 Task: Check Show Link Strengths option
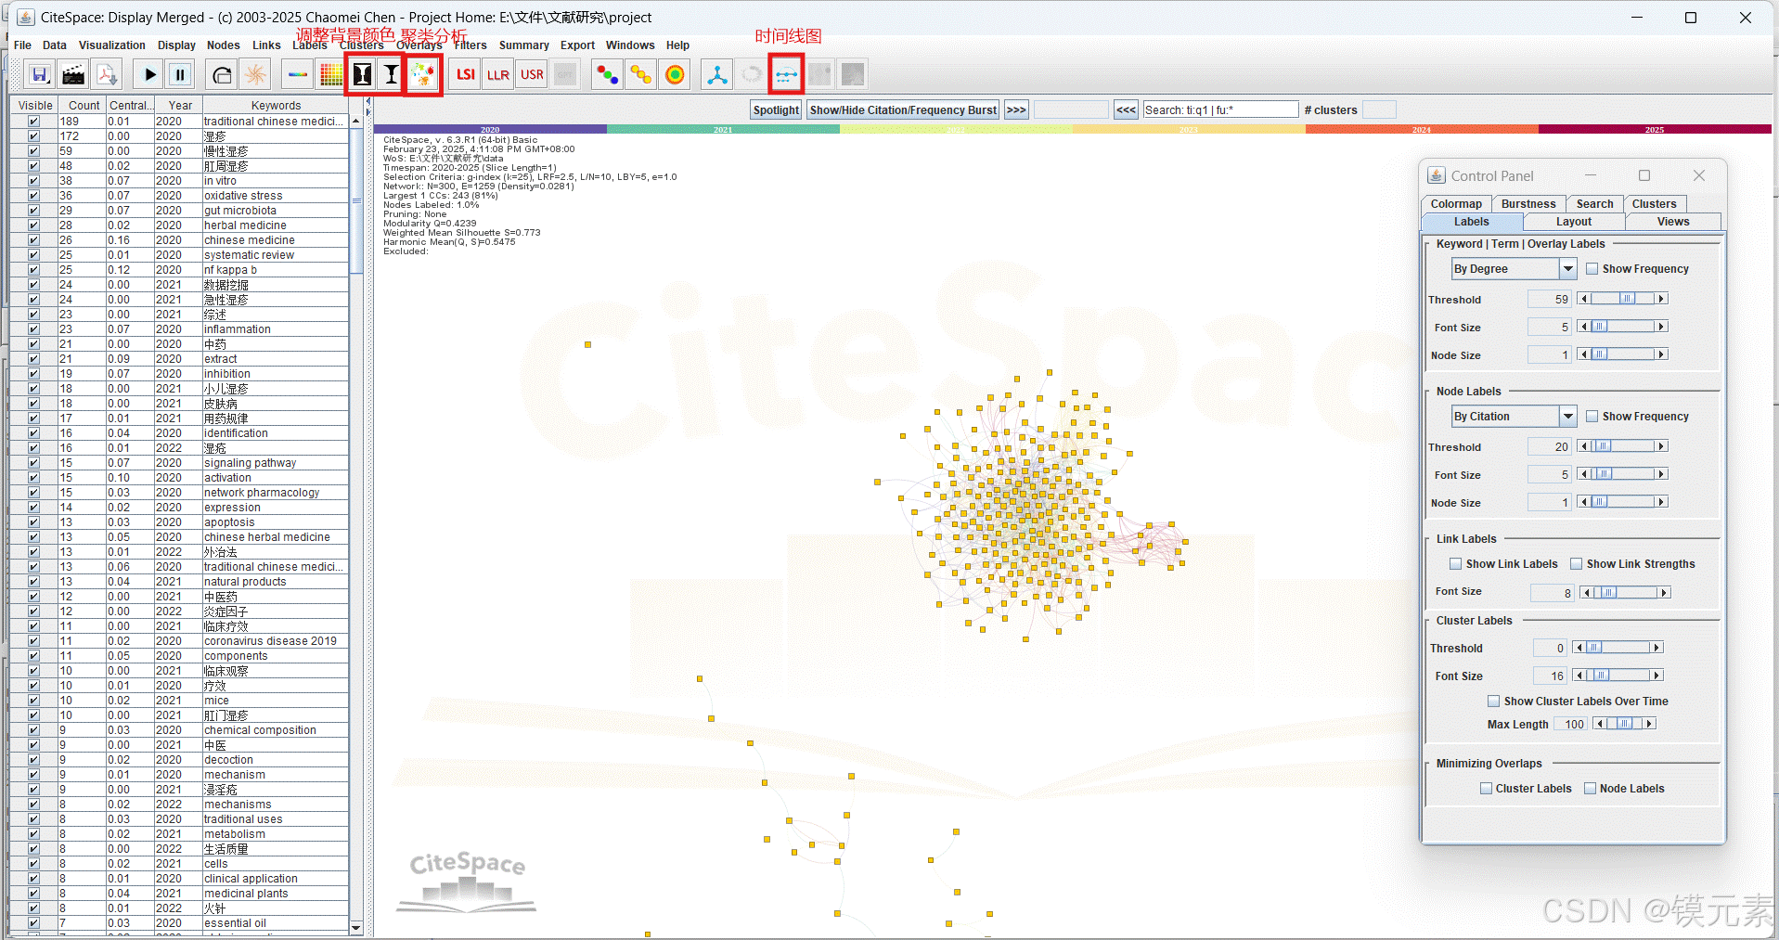(x=1576, y=564)
